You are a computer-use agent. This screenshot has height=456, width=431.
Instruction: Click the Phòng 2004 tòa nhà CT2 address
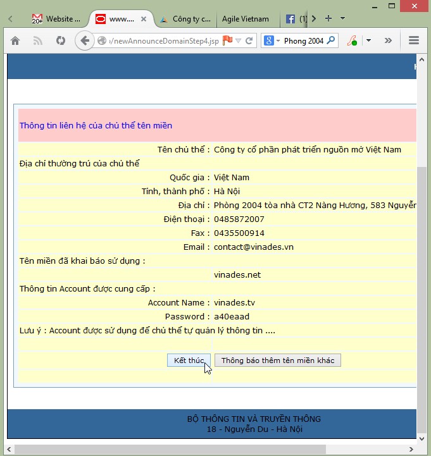315,206
